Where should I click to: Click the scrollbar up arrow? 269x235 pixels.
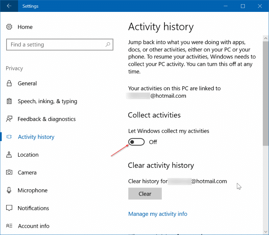coord(266,38)
